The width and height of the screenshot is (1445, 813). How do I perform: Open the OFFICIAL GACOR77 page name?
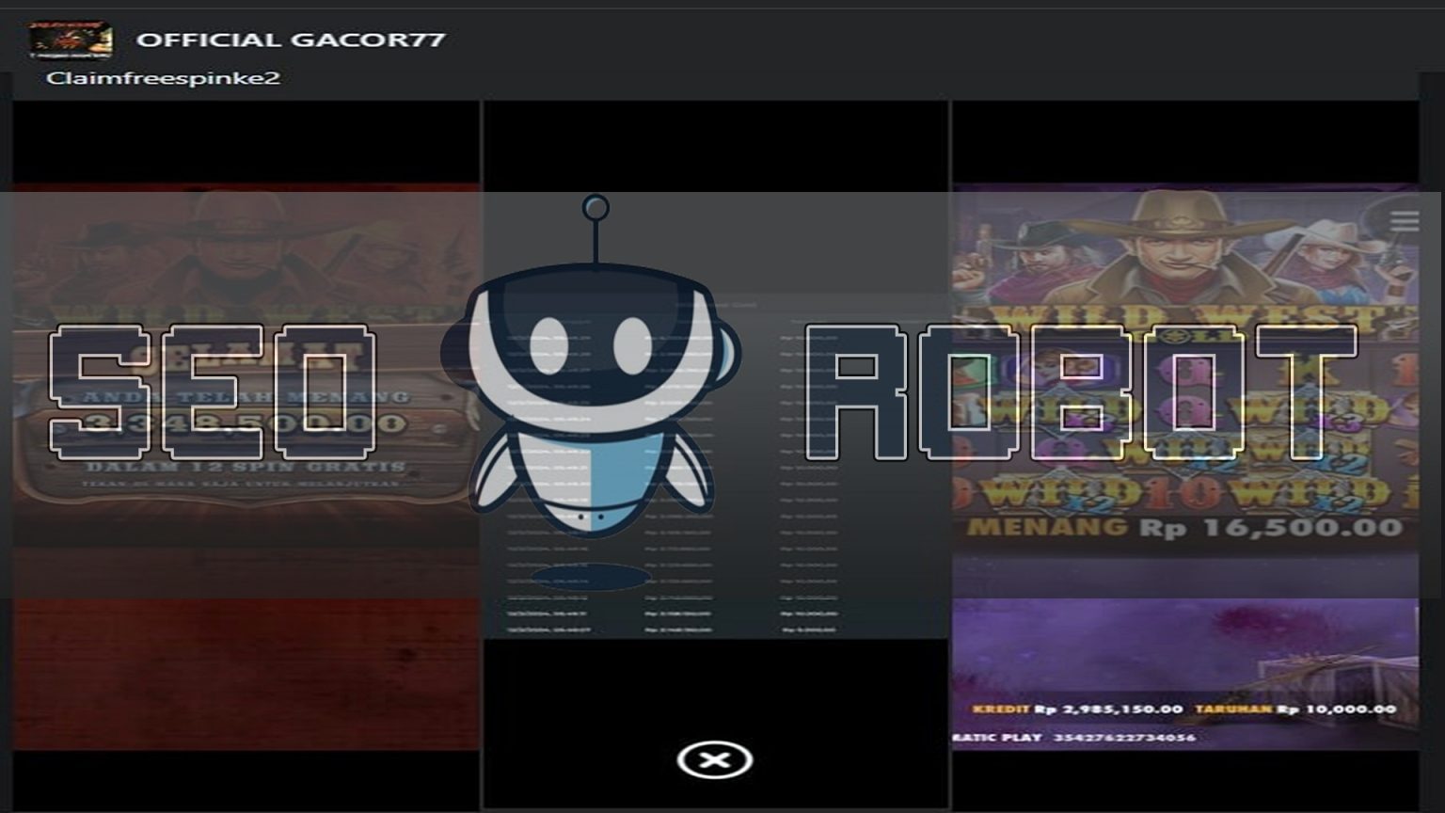[291, 40]
